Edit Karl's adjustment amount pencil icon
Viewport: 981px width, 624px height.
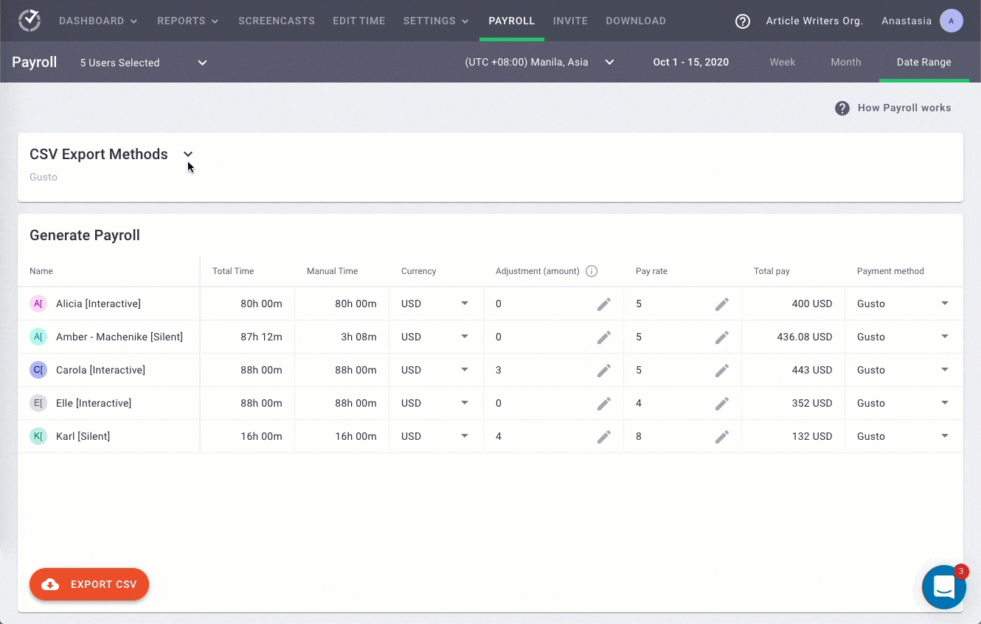pyautogui.click(x=604, y=436)
